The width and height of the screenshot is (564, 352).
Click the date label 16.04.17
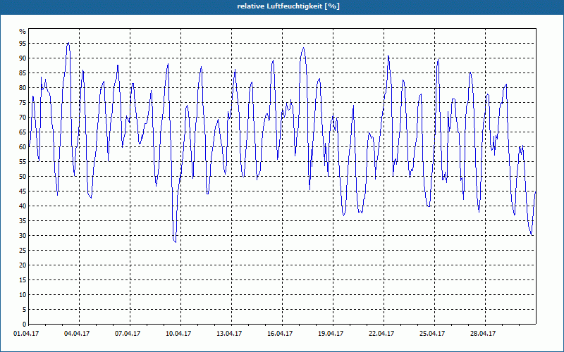tap(280, 334)
